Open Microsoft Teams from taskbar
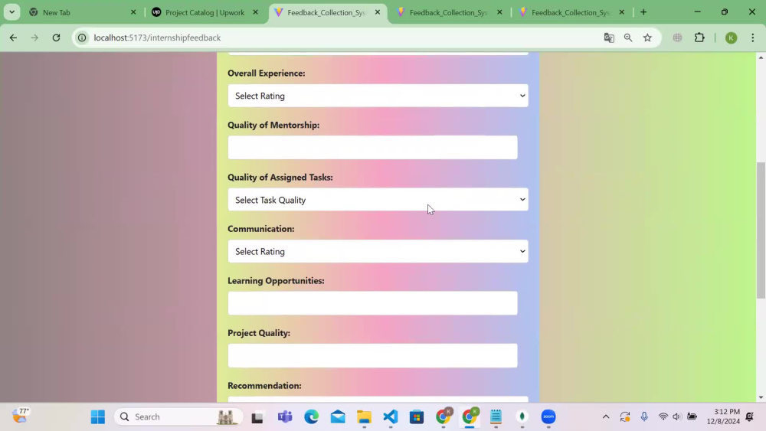 pos(285,417)
